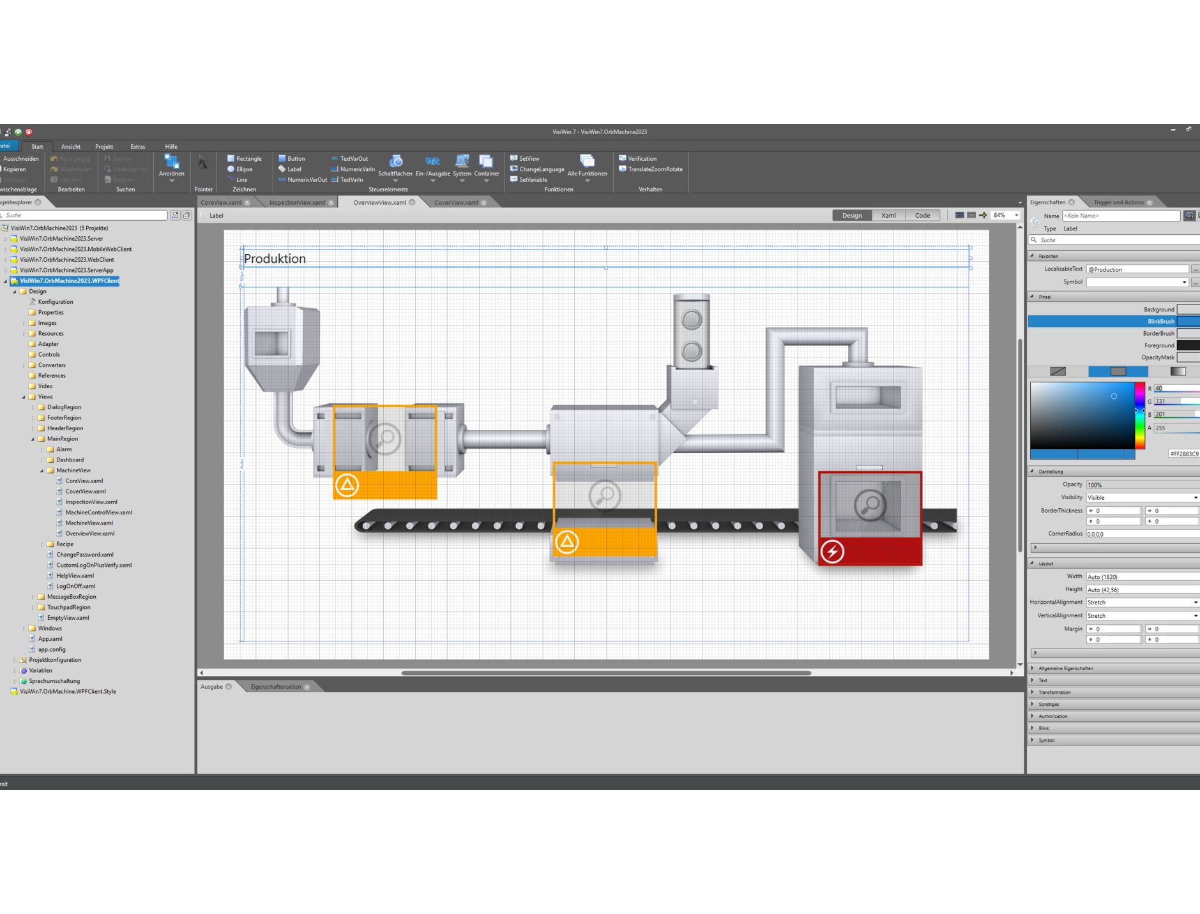Image resolution: width=1200 pixels, height=914 pixels.
Task: Click the grid display icon next to Code
Action: 959,215
